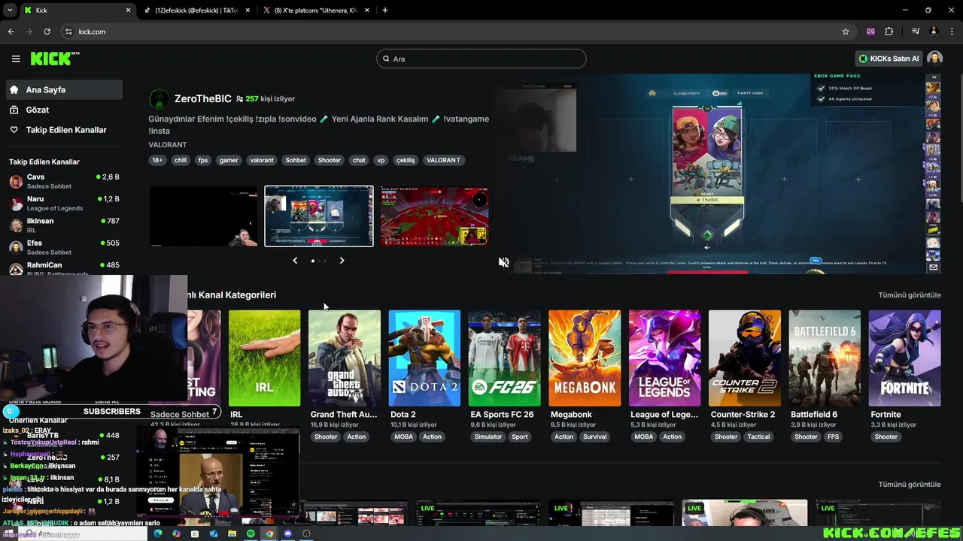
Task: Go back in browser history
Action: 11,32
